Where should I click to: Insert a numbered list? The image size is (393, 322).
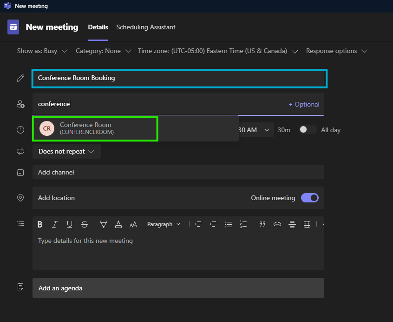point(243,224)
